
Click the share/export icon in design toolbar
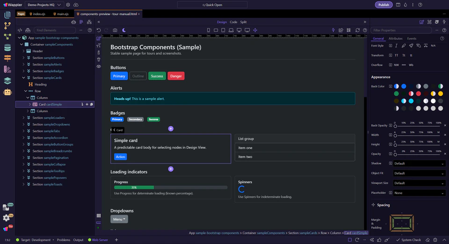(x=341, y=30)
